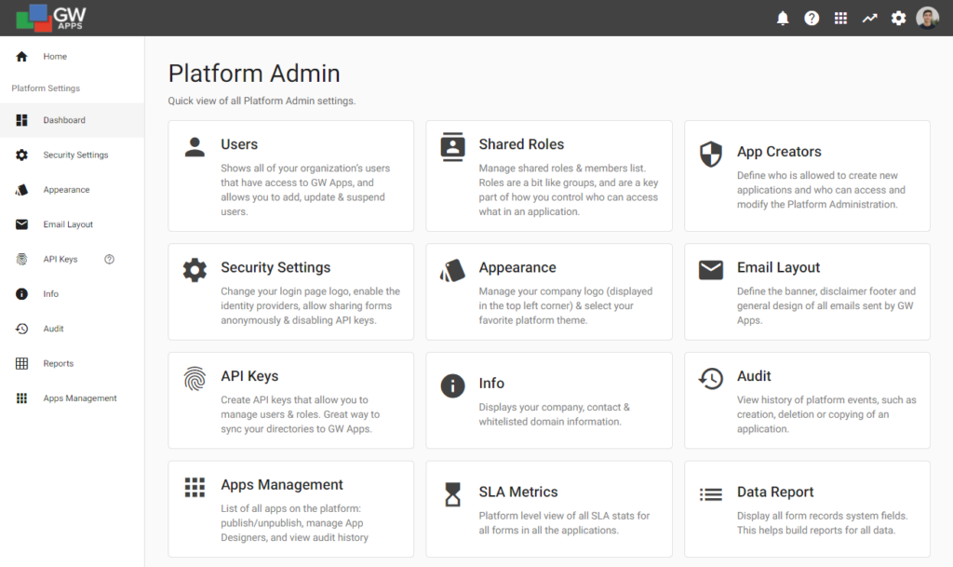Click the App Creators shield icon

tap(710, 154)
